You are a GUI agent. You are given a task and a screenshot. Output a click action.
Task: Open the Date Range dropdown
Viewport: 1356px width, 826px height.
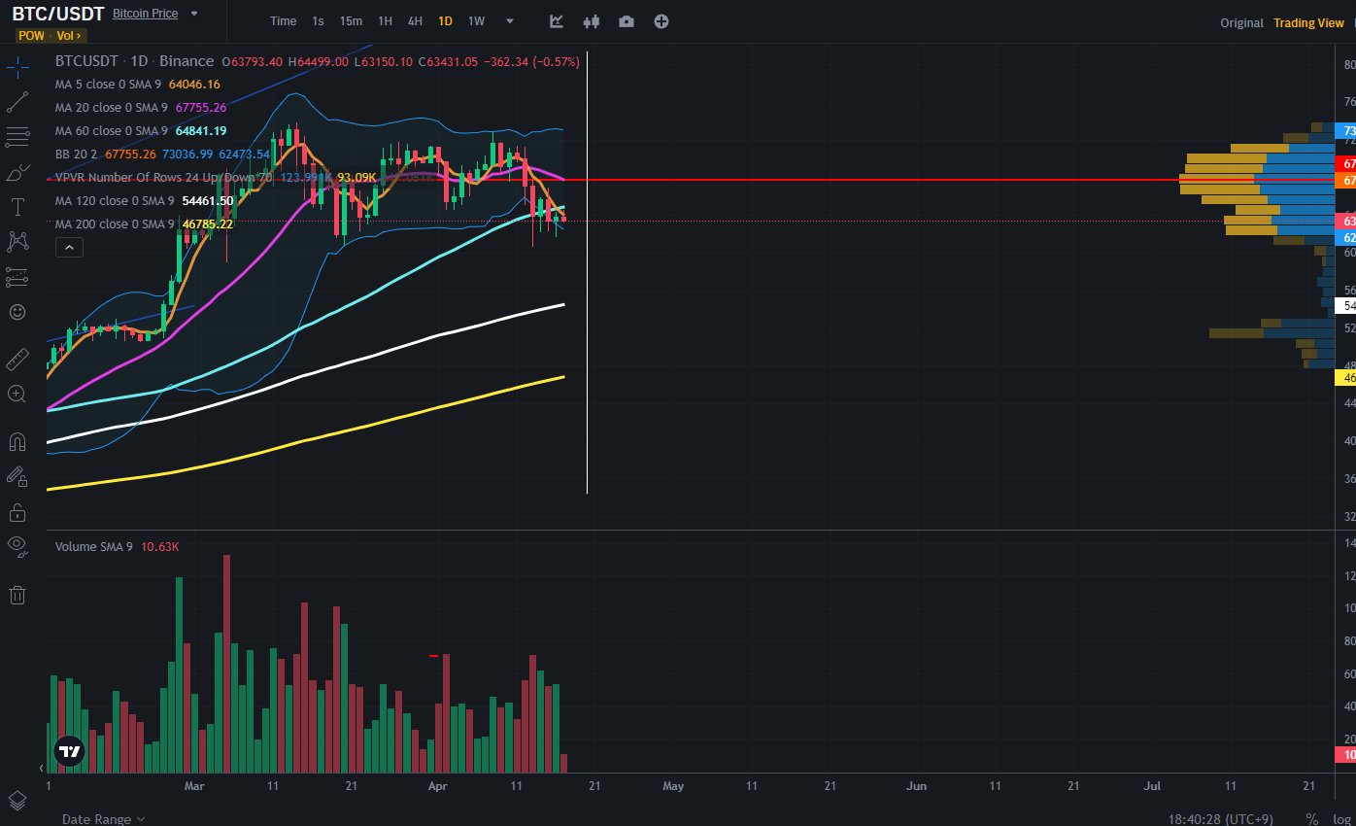click(104, 819)
